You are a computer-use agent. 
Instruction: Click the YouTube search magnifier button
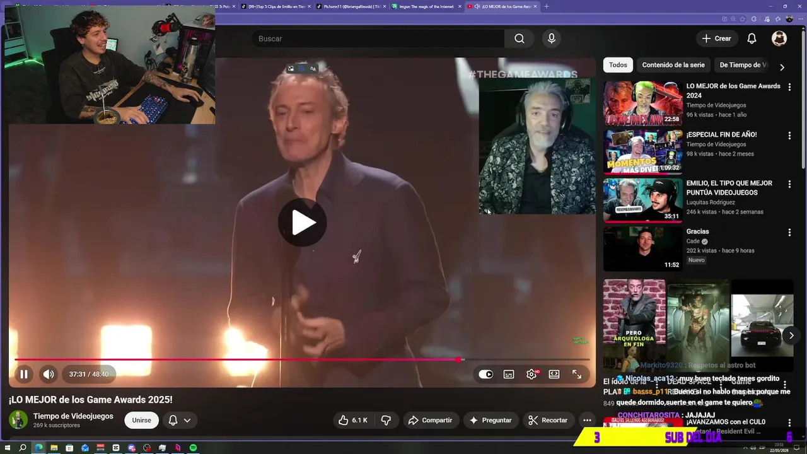pyautogui.click(x=519, y=38)
